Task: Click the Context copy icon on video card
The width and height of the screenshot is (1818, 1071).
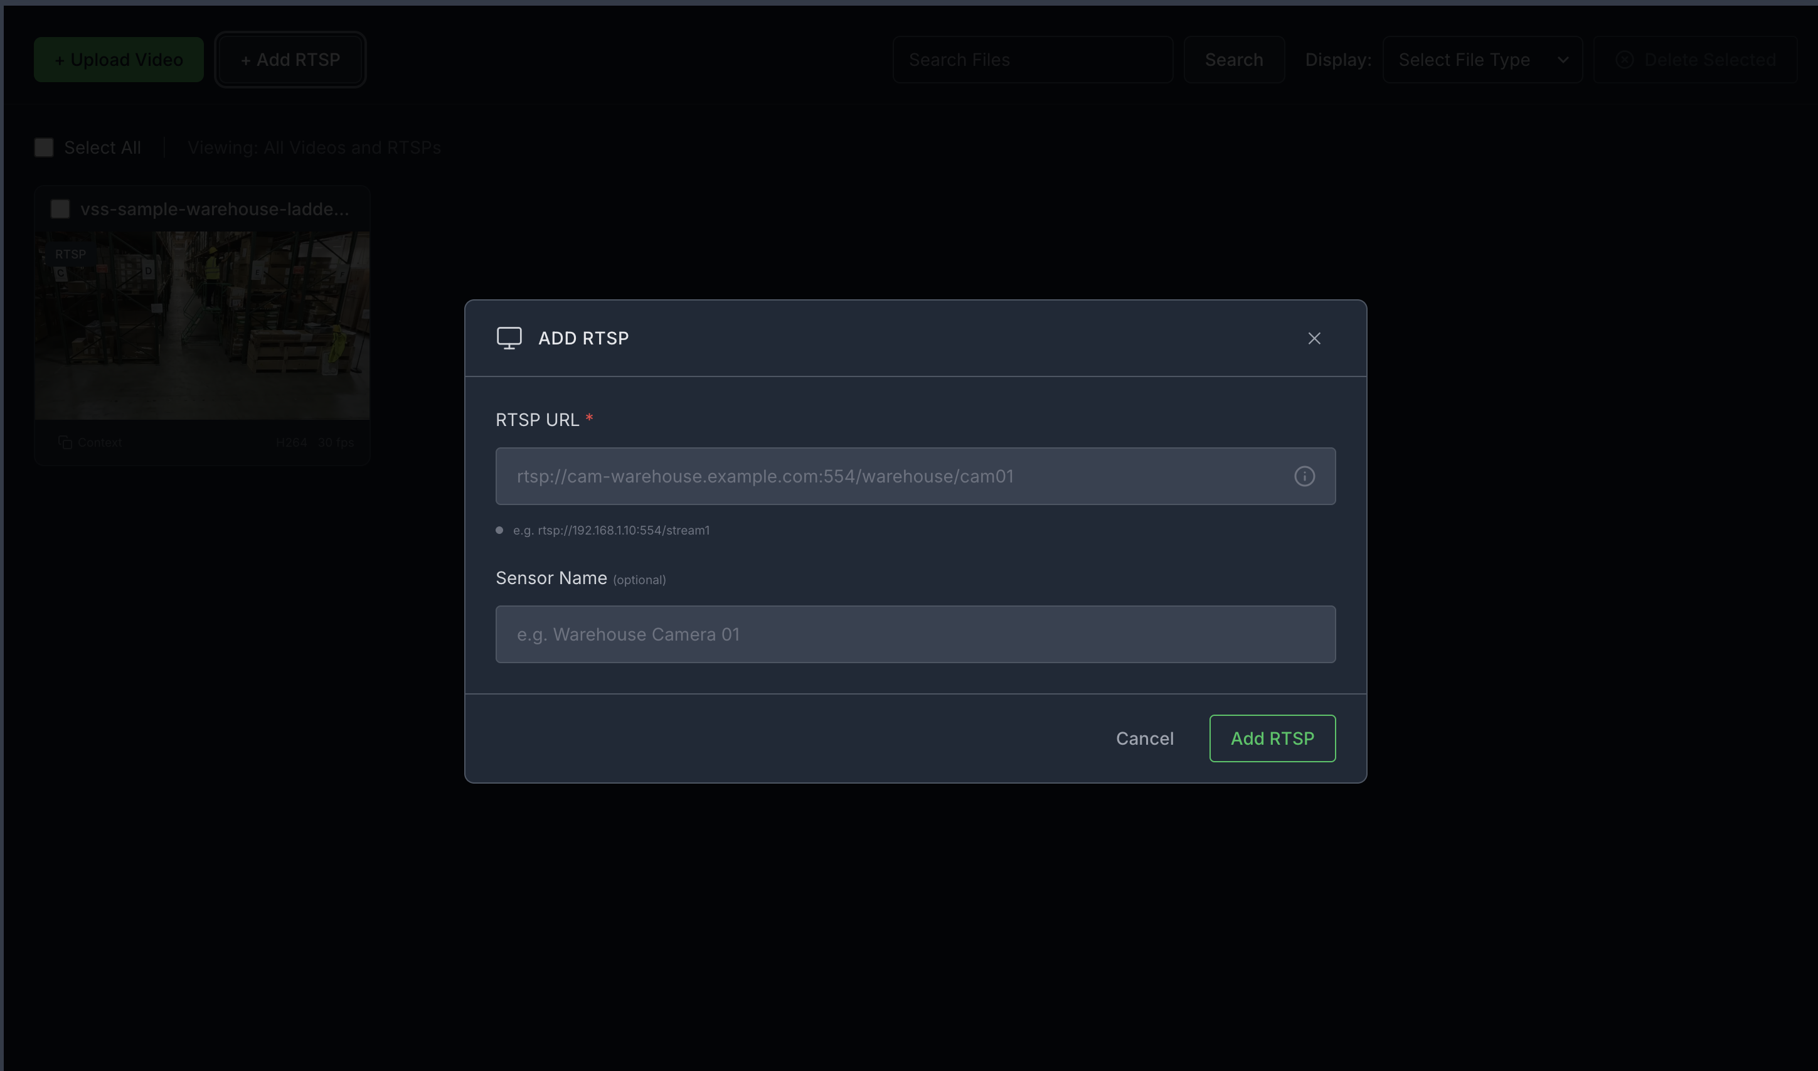Action: (x=65, y=442)
